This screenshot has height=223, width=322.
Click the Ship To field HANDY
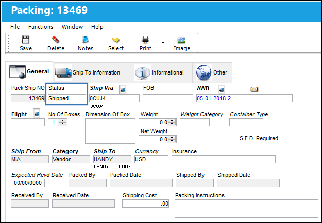point(112,159)
